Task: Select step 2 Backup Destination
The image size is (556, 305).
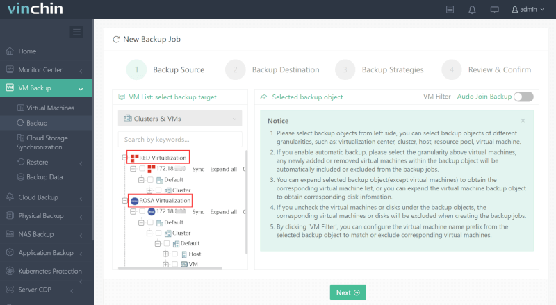Action: tap(272, 69)
